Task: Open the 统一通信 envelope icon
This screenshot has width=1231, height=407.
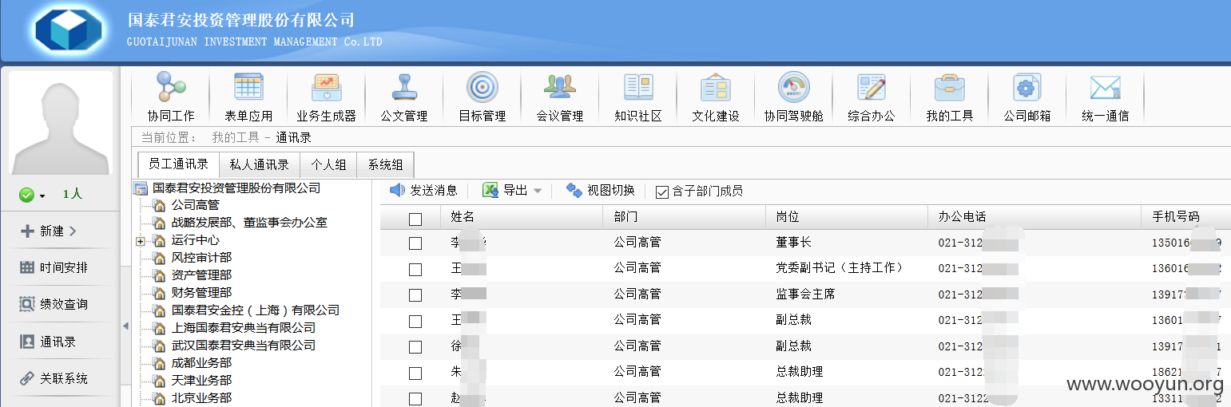Action: tap(1106, 86)
